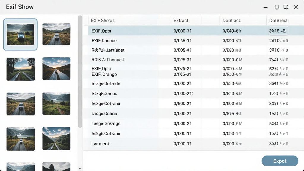Click the thumbnail panel vertical scrollbar
Image resolution: width=304 pixels, height=171 pixels.
(x=80, y=72)
